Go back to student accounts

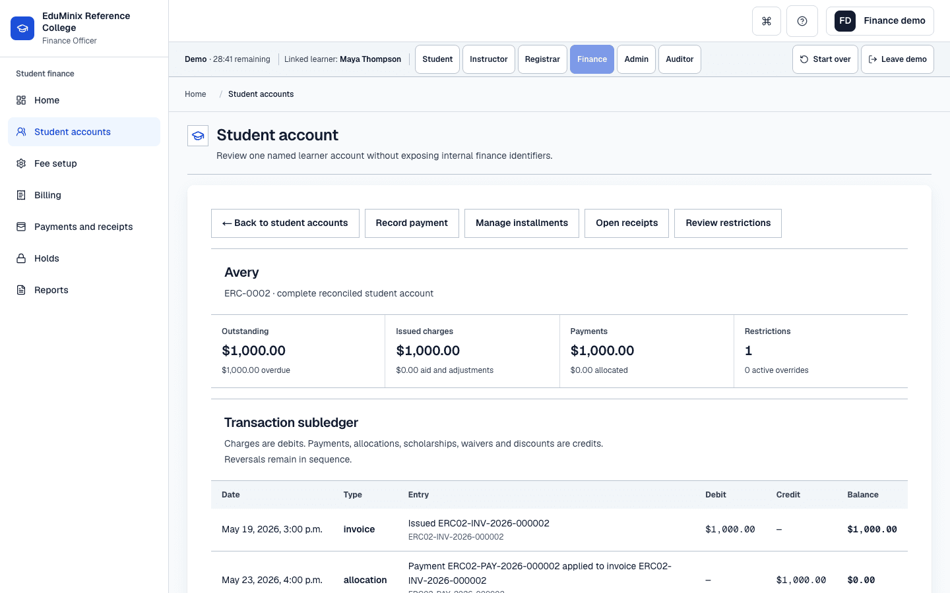click(285, 223)
